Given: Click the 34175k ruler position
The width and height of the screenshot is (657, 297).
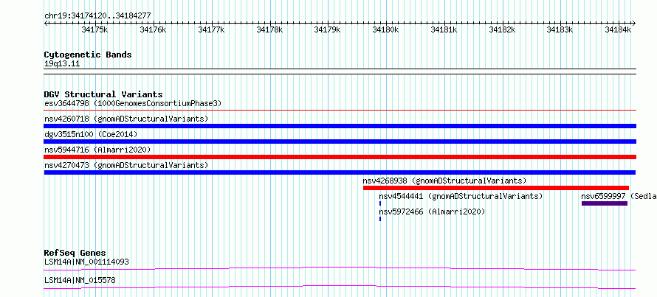Looking at the screenshot, I should click(x=95, y=29).
